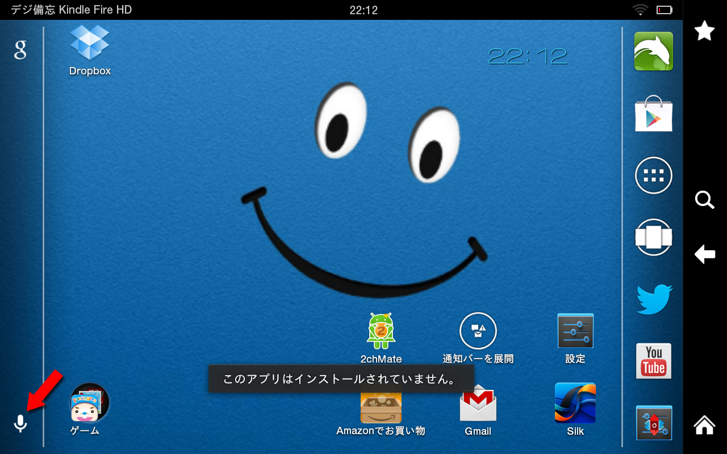Tap 通知バーを展開 shortcut icon
Viewport: 727px width, 454px height.
coord(478,331)
